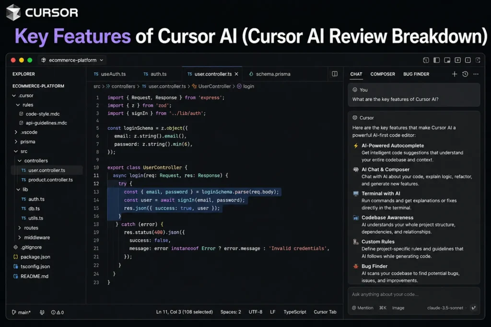Click the errors and warnings status indicator
Screen dimensions: 491x327
(58, 312)
